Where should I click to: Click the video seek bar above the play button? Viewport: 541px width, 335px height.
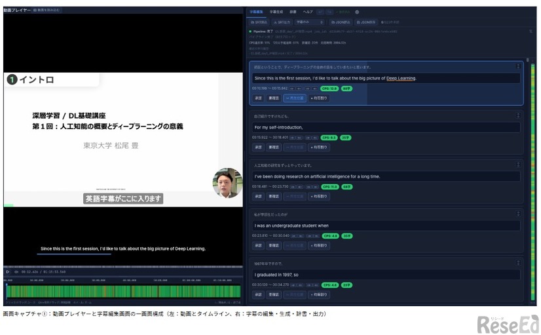[x=123, y=267]
